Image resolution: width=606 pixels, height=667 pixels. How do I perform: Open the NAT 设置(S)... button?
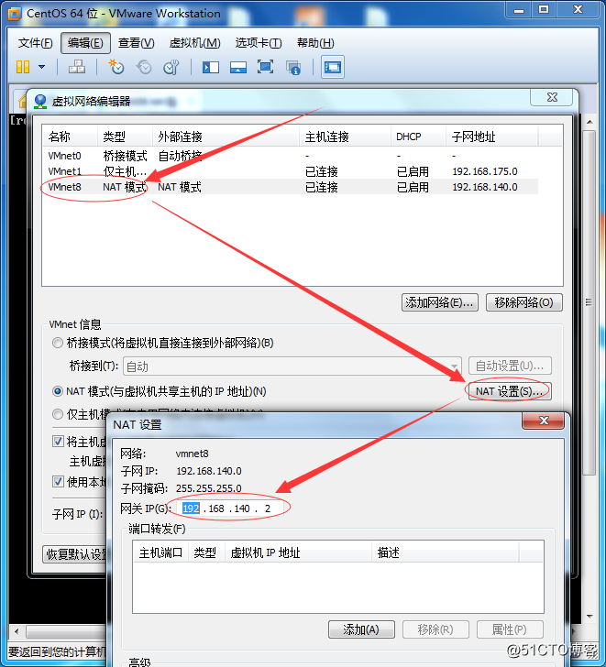(510, 391)
